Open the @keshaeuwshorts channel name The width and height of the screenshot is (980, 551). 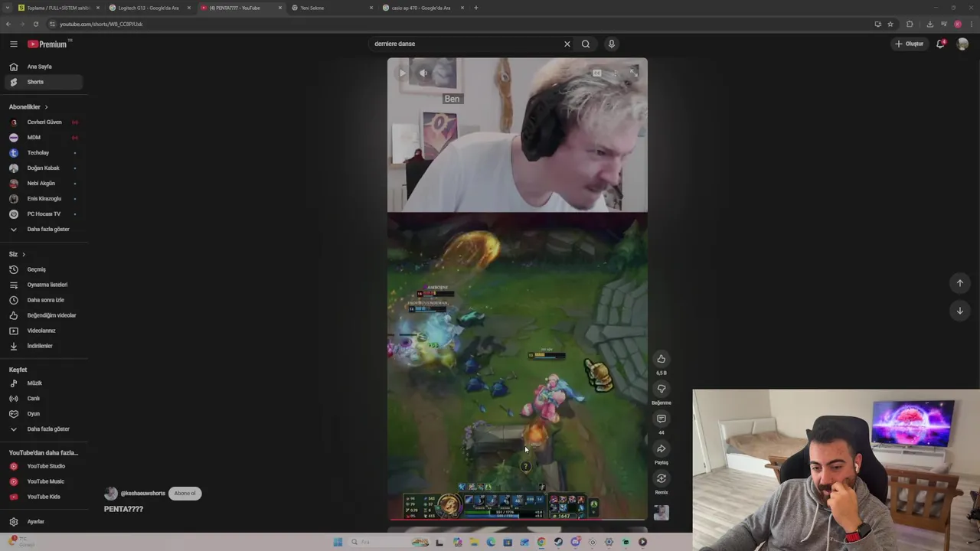(x=142, y=494)
